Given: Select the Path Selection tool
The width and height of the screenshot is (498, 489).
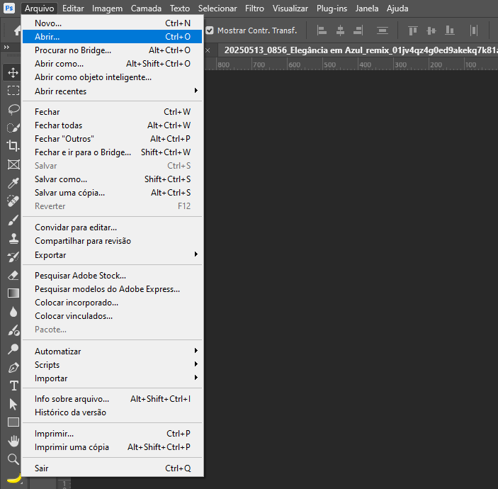Looking at the screenshot, I should click(13, 404).
